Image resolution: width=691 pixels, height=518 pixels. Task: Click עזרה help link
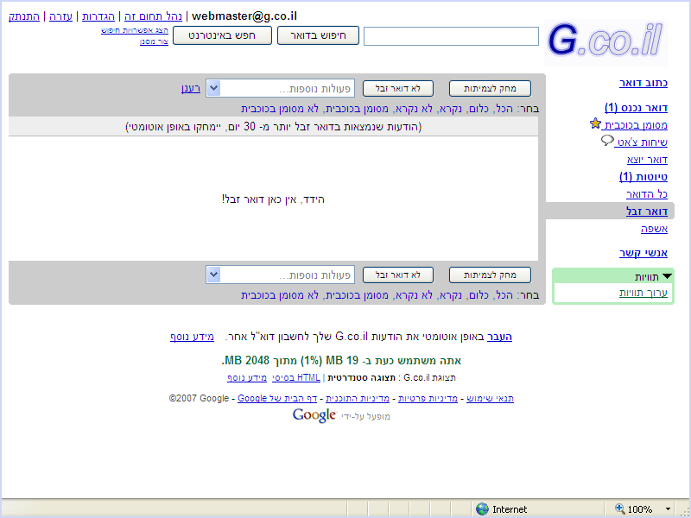point(60,16)
